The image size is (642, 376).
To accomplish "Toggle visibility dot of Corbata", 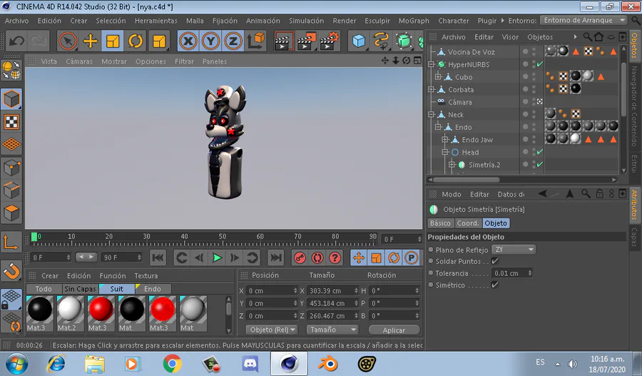I will click(x=525, y=89).
